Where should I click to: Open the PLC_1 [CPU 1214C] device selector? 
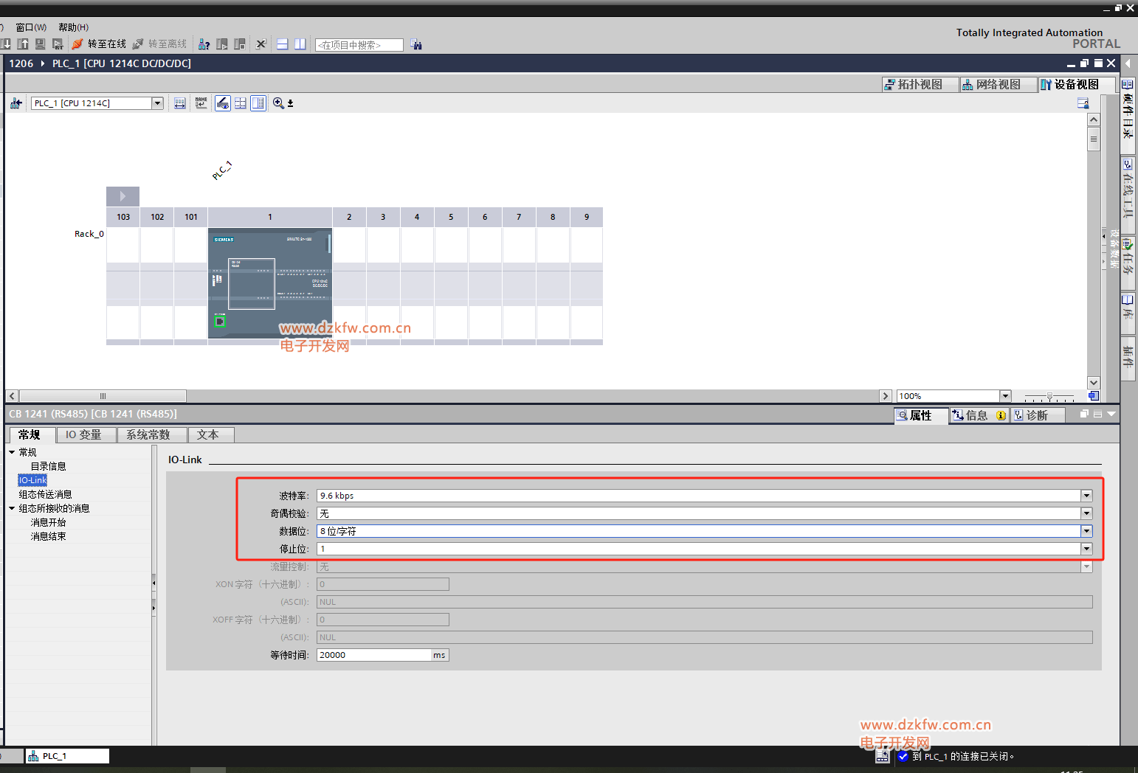(97, 103)
